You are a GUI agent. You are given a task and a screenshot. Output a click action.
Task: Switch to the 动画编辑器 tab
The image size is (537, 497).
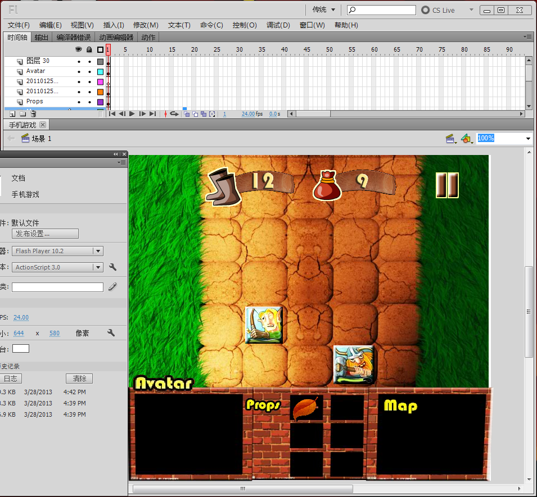point(116,37)
